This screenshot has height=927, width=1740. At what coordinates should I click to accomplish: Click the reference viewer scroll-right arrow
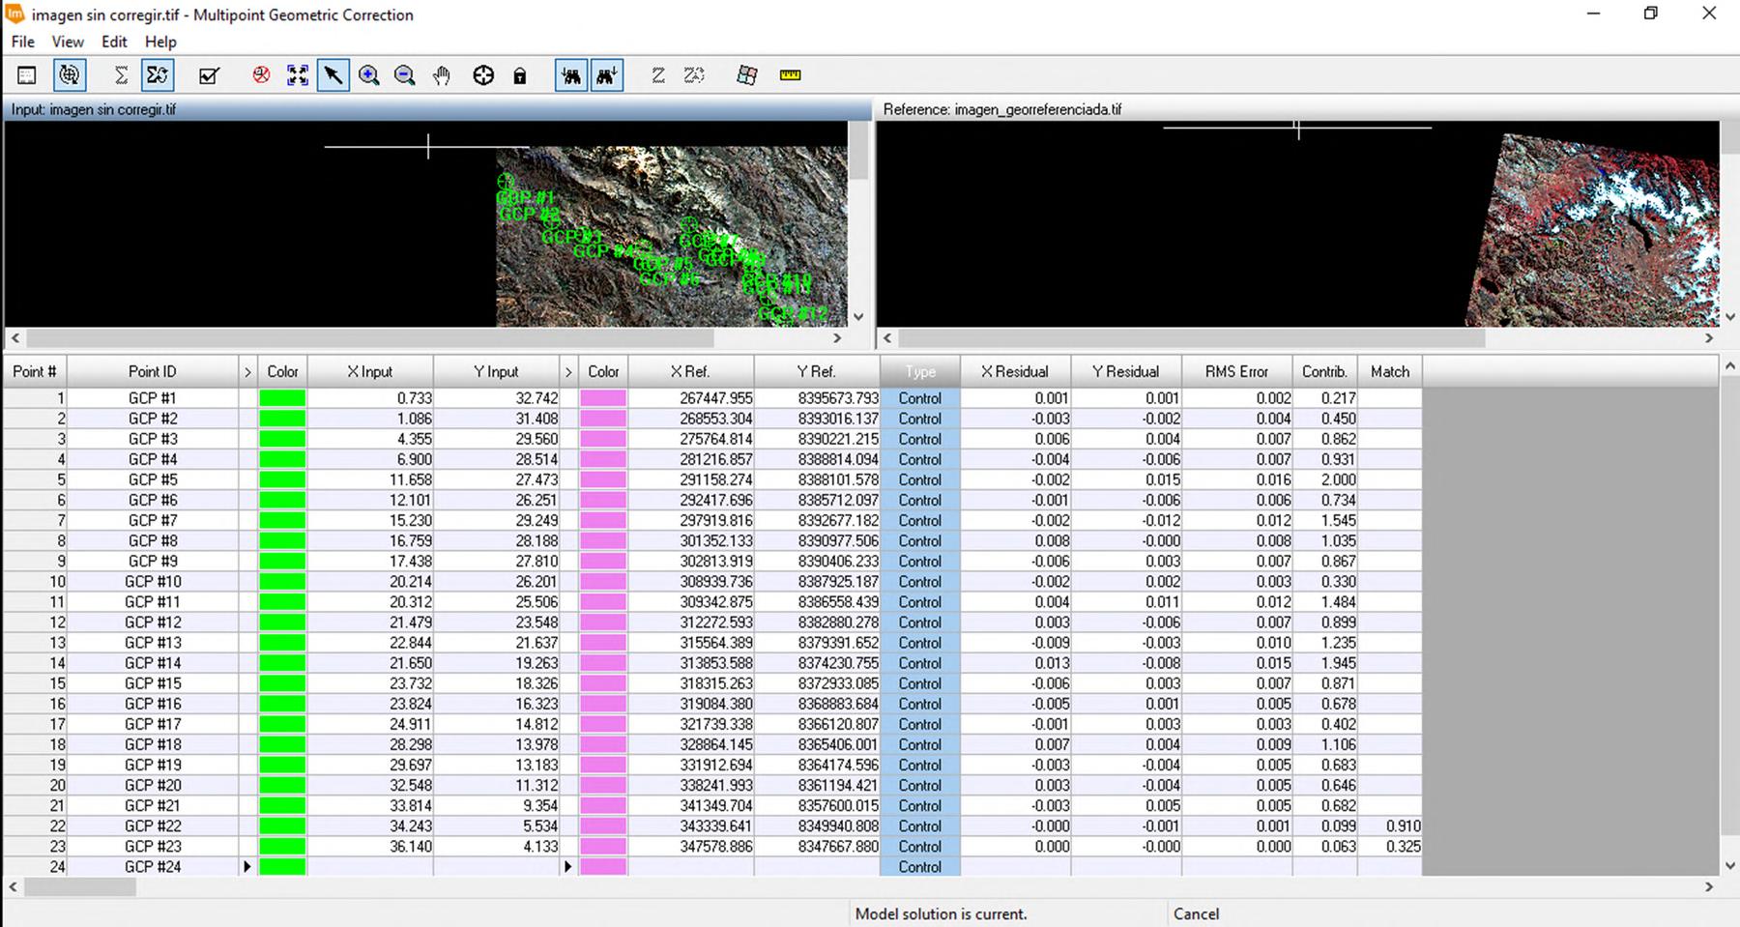[1709, 337]
